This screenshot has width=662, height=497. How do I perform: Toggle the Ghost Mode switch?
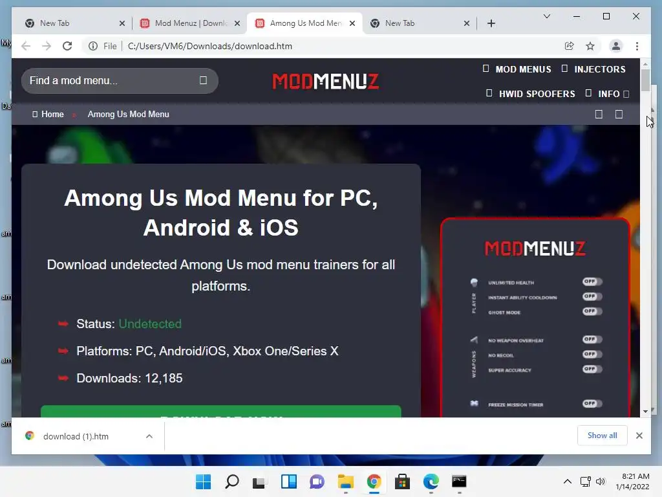point(592,311)
